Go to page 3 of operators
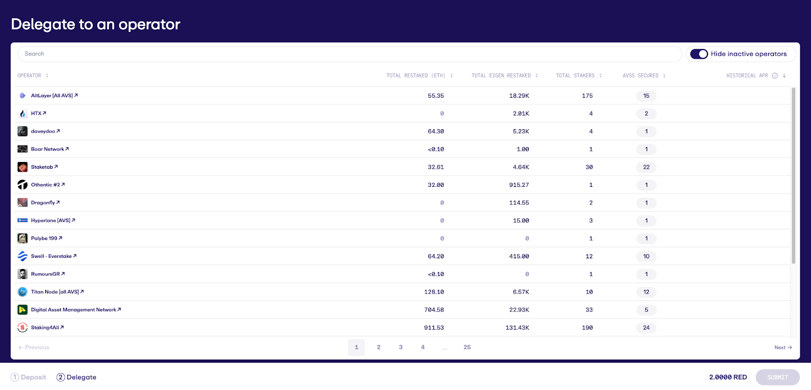 pyautogui.click(x=400, y=347)
